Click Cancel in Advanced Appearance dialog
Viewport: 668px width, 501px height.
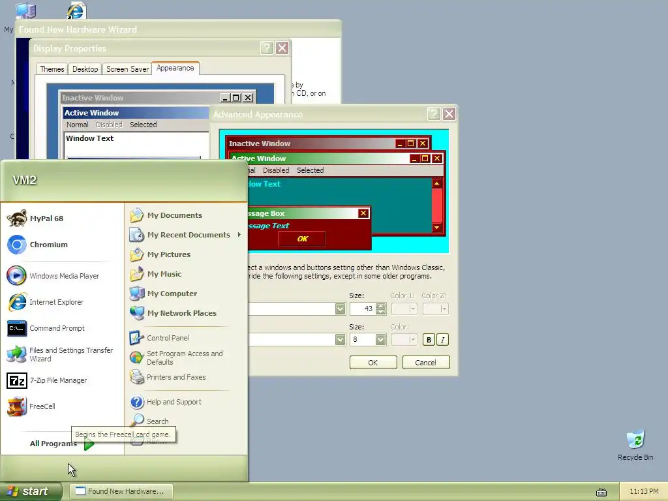[x=425, y=363]
